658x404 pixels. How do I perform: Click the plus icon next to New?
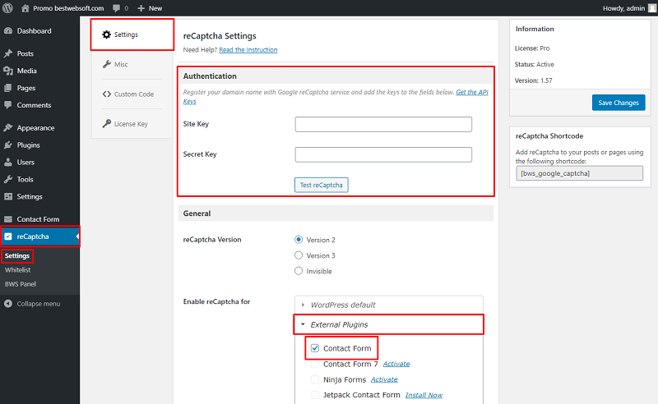click(141, 8)
